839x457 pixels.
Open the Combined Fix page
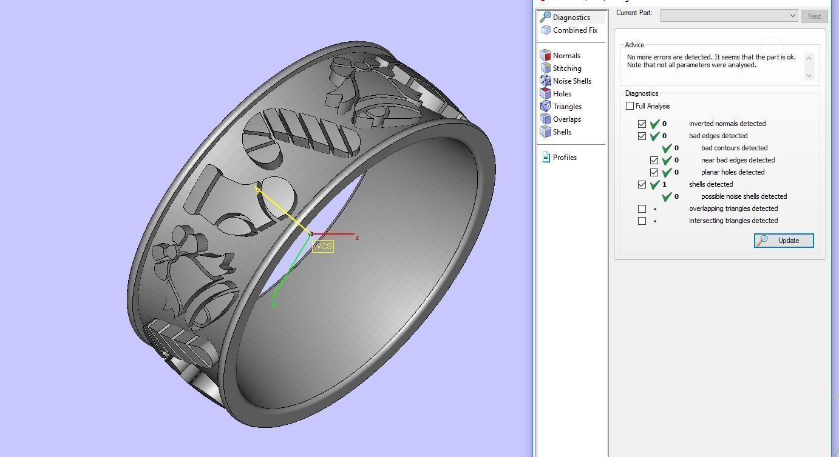tap(569, 30)
